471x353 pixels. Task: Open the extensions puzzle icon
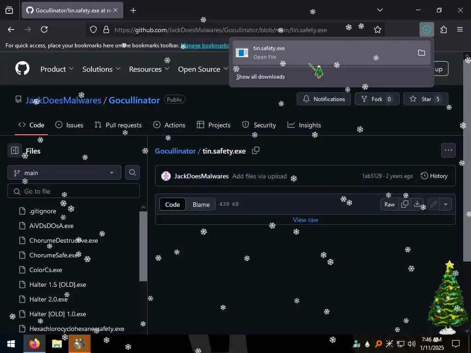[x=443, y=29]
